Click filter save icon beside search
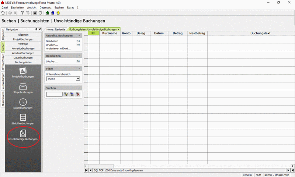The image size is (295, 177). pyautogui.click(x=72, y=94)
